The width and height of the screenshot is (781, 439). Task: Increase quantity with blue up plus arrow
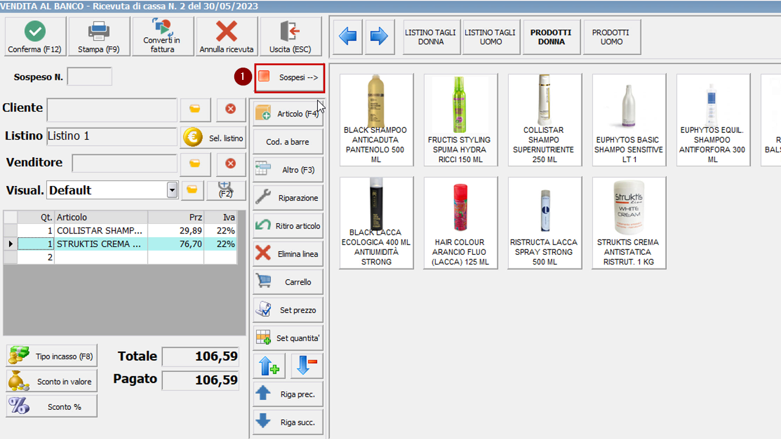pos(269,366)
